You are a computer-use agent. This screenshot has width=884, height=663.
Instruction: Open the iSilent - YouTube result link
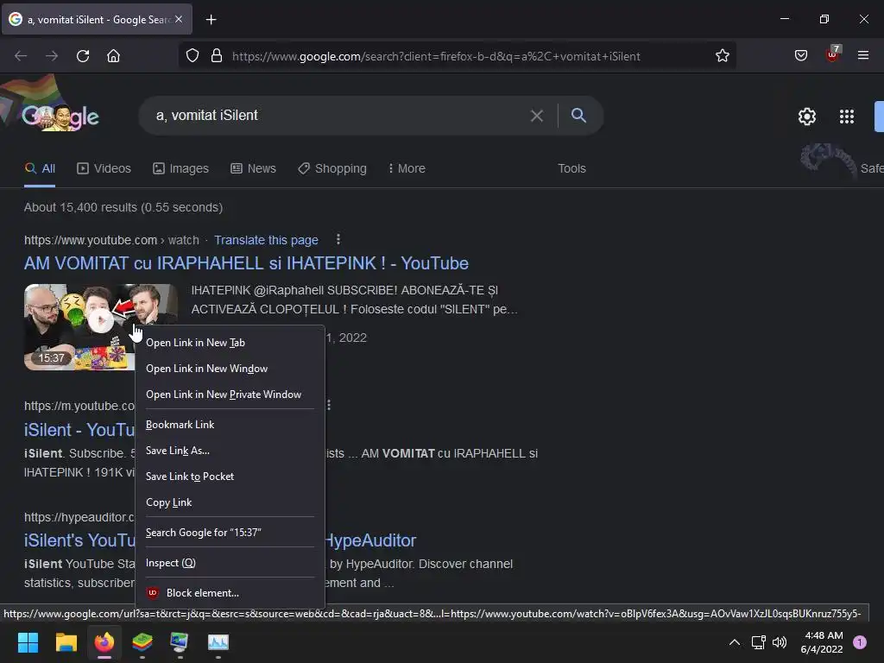pyautogui.click(x=79, y=430)
